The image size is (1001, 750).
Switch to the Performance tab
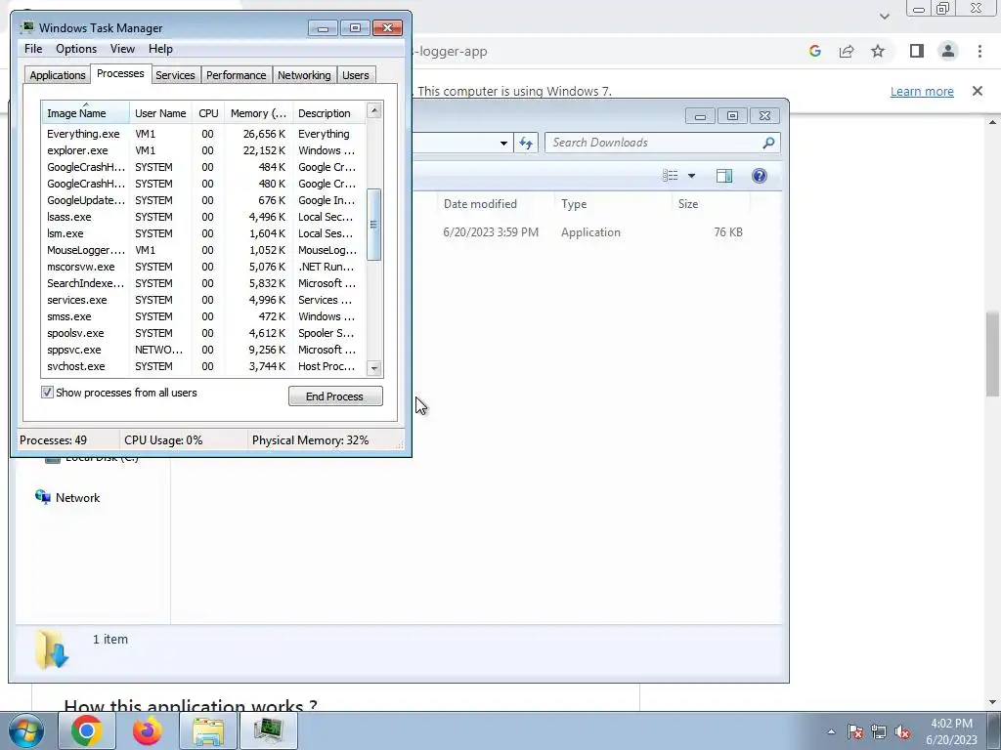point(236,75)
